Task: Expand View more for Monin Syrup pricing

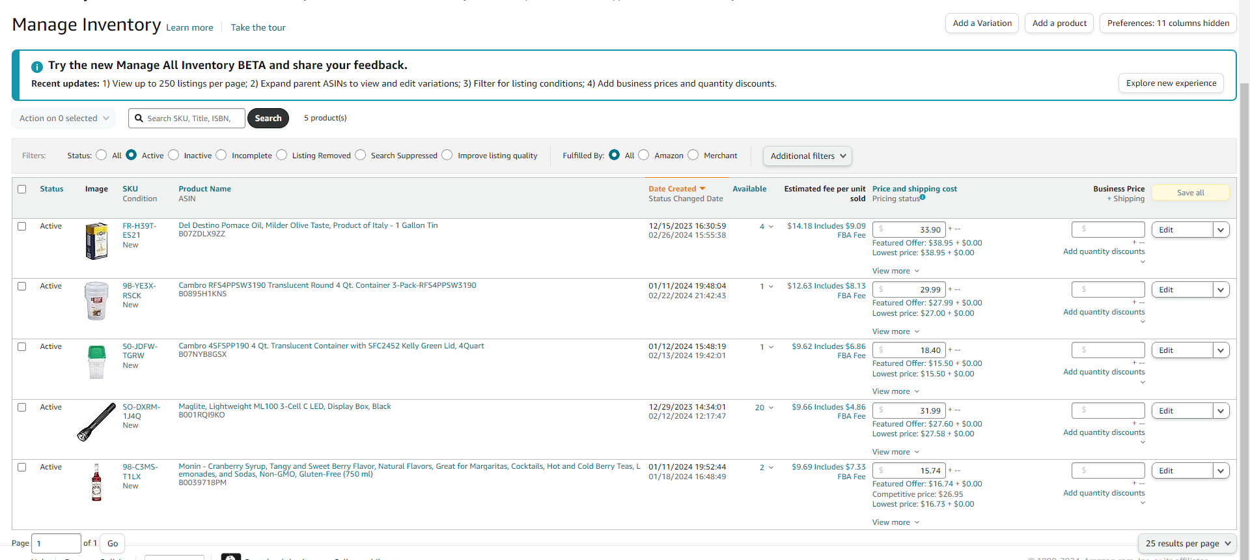Action: (x=896, y=522)
